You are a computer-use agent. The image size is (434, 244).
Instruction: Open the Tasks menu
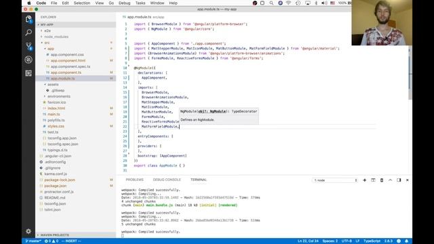pyautogui.click(x=140, y=3)
